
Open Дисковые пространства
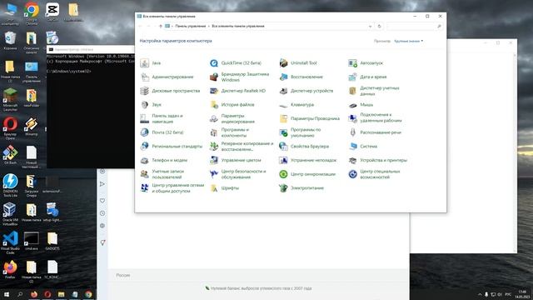pyautogui.click(x=170, y=91)
